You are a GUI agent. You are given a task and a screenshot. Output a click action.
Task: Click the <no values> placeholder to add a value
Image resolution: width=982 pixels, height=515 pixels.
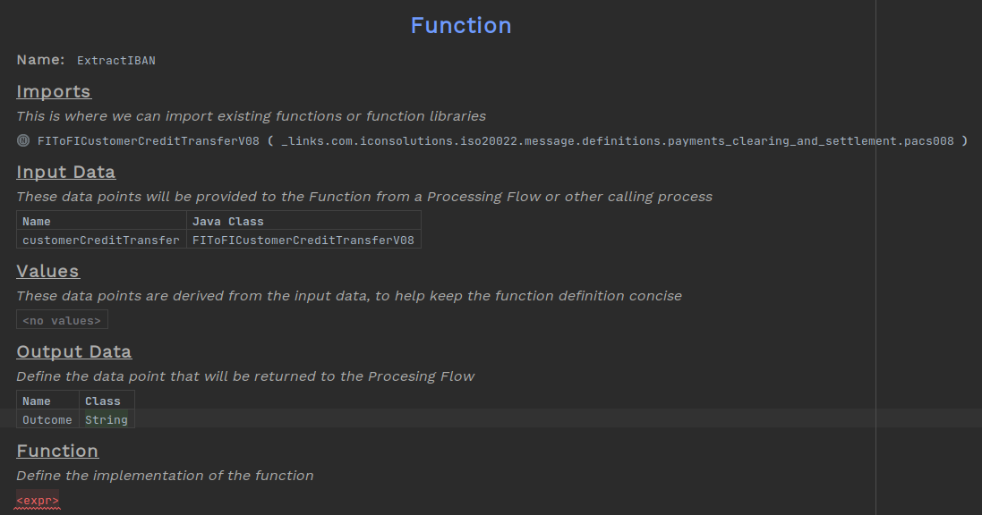pyautogui.click(x=61, y=319)
